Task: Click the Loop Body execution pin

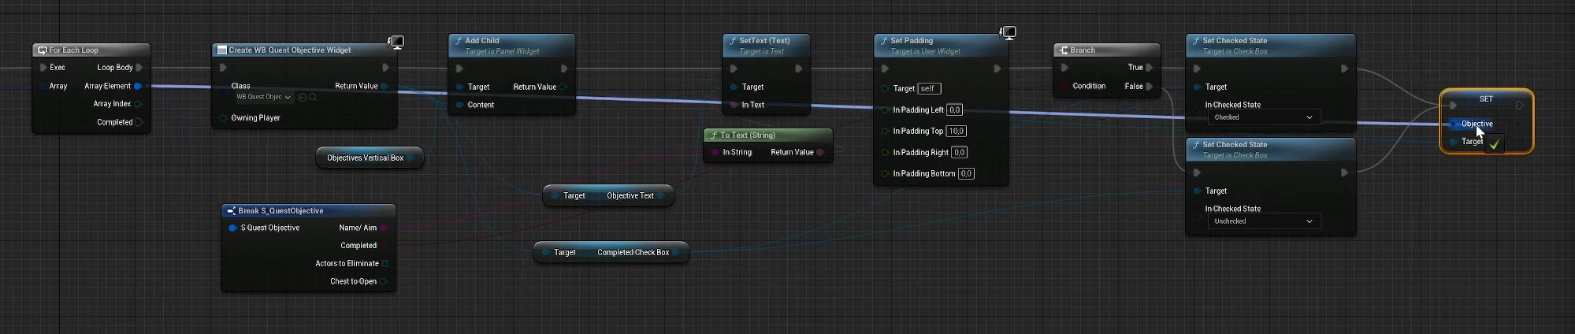Action: click(139, 68)
